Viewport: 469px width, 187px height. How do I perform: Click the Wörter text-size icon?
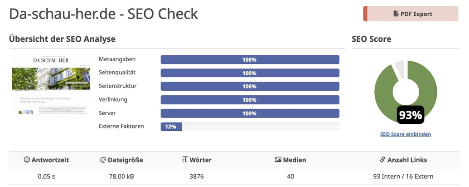184,160
